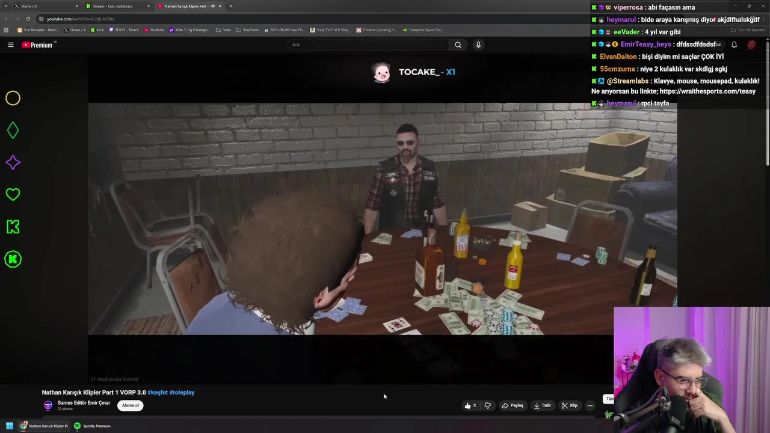Screen dimensions: 770x433
Task: Subscribe with the 'Abone ol' button
Action: pos(131,405)
